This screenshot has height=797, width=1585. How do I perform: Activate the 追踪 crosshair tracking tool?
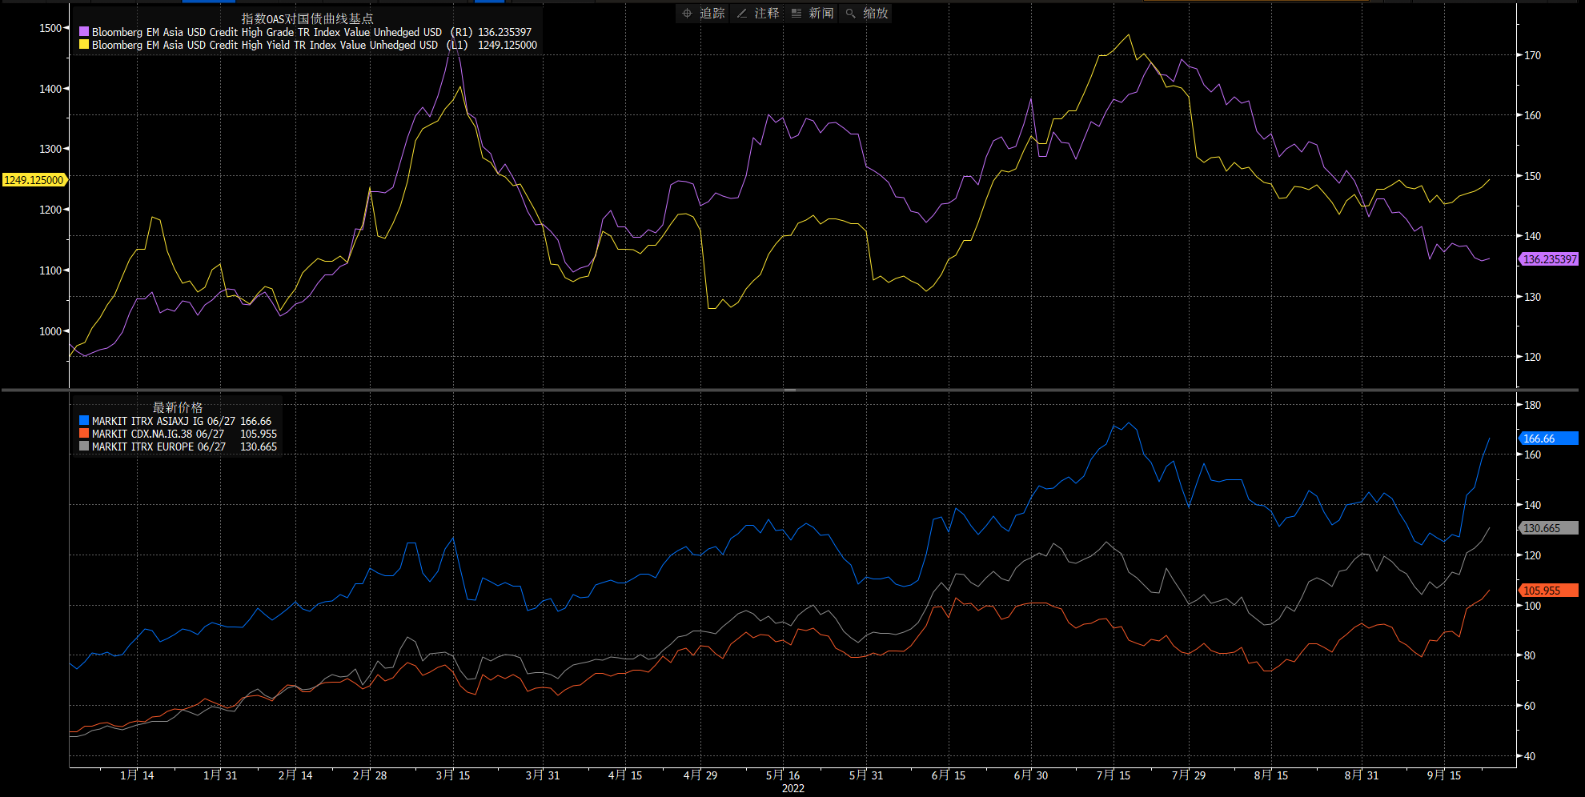(x=703, y=14)
